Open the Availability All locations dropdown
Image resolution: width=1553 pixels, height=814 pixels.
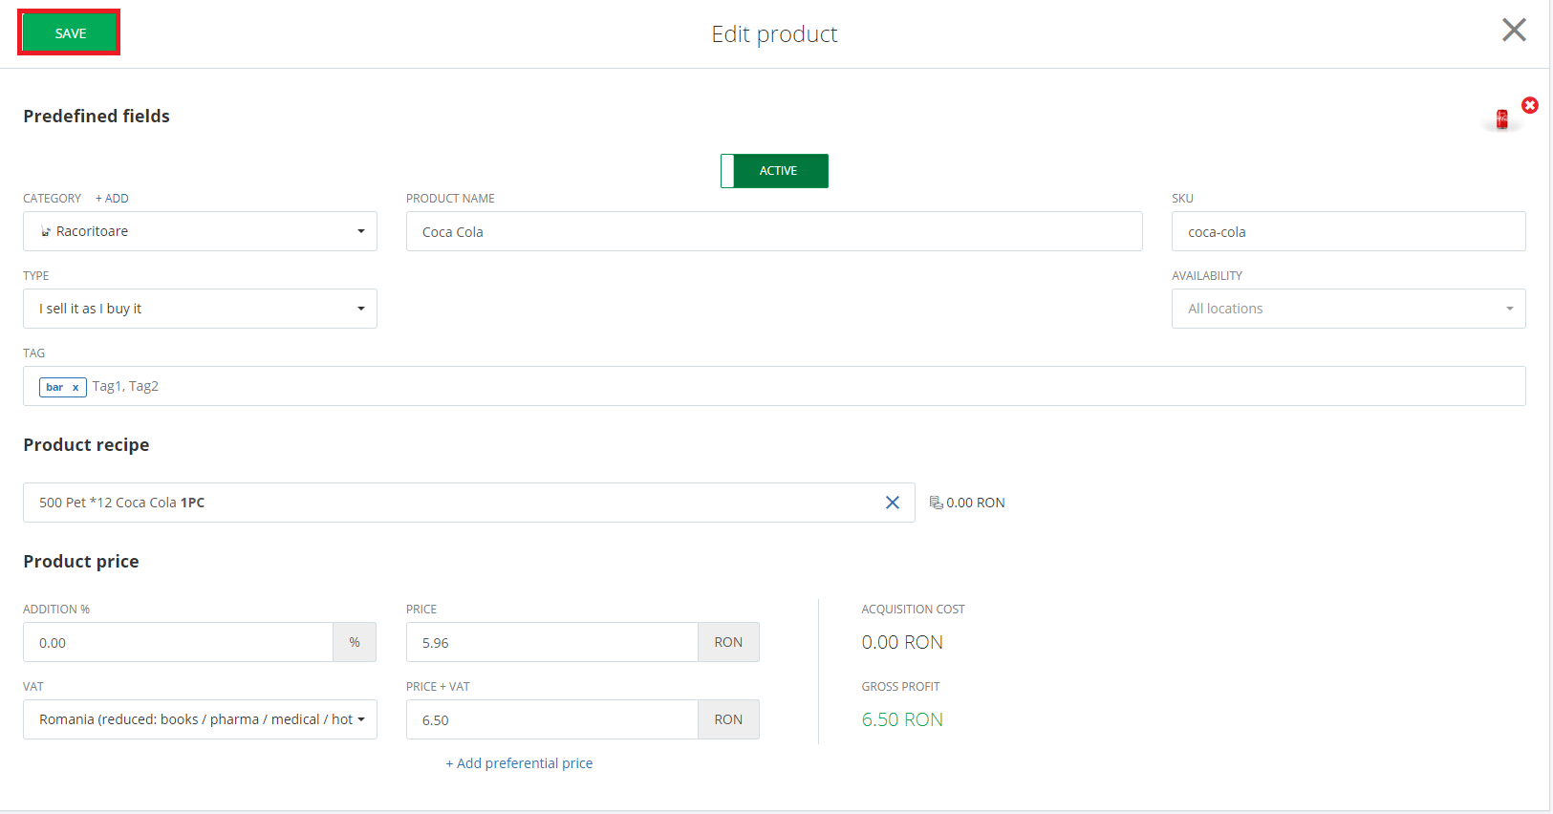coord(1348,309)
